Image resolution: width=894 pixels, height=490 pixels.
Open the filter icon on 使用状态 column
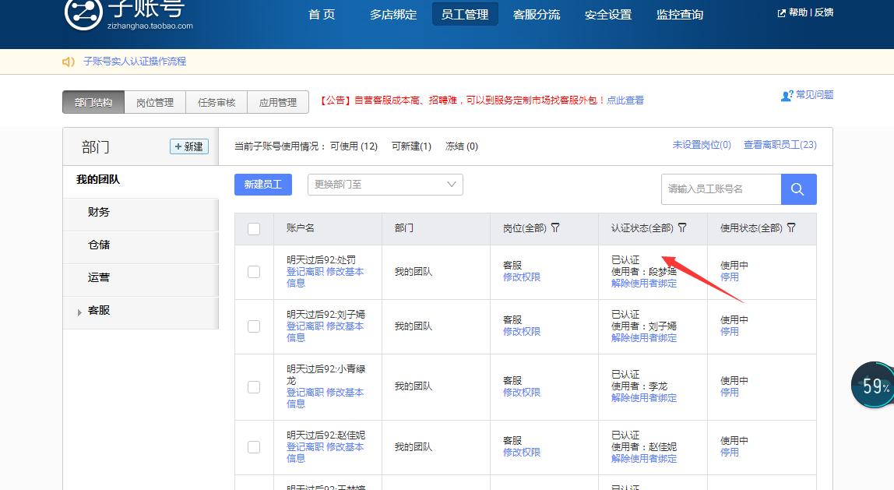click(791, 227)
